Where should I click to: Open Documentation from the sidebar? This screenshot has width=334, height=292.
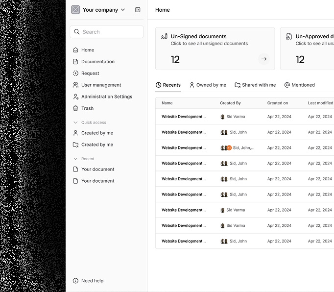(97, 62)
